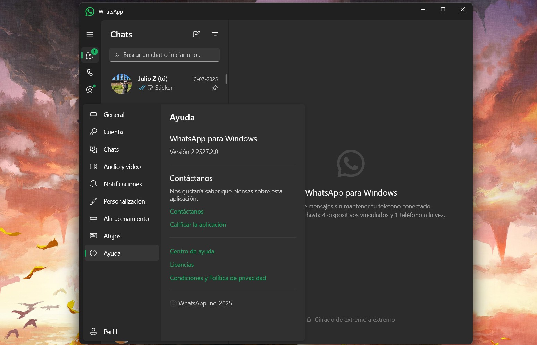Click the Notificaciones bell icon

(93, 184)
